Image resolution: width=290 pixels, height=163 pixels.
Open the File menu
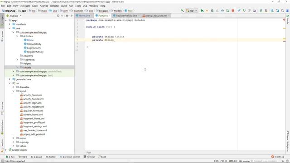[x=3, y=6]
